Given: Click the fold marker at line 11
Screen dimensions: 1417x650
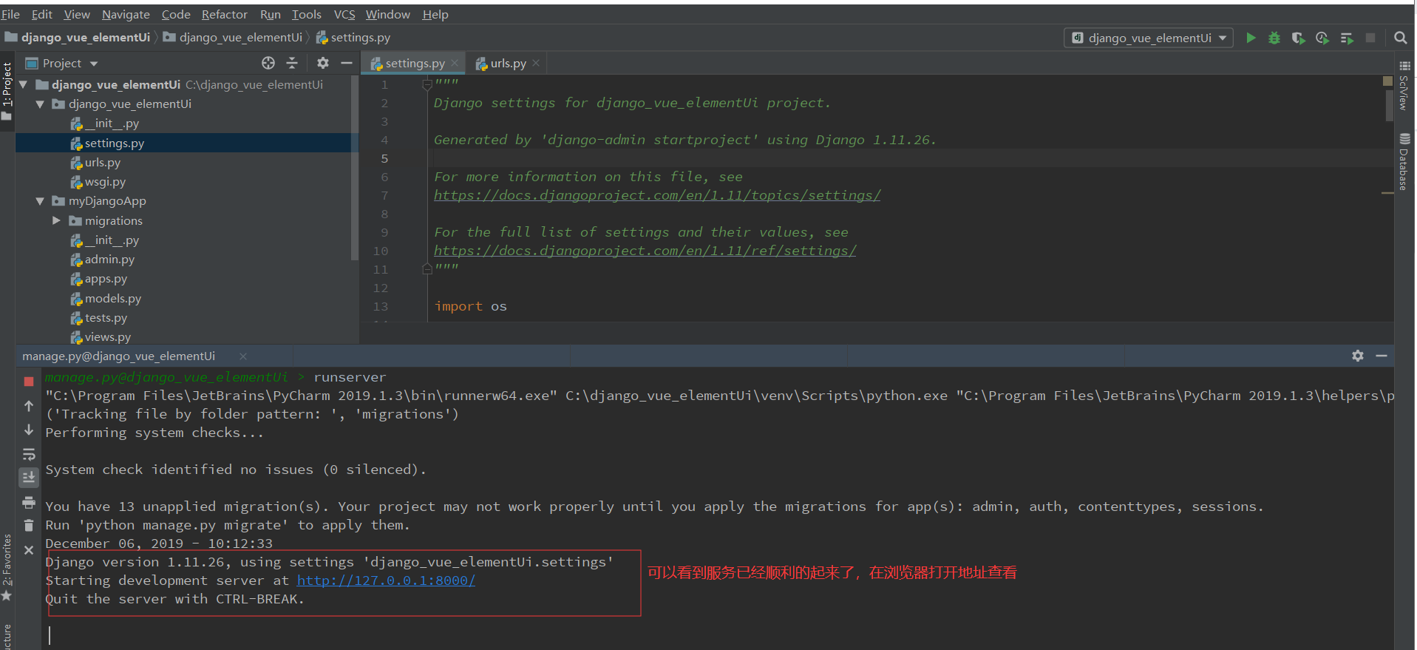Looking at the screenshot, I should (x=427, y=269).
